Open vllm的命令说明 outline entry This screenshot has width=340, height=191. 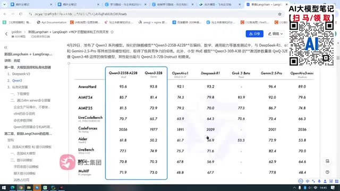[24, 114]
